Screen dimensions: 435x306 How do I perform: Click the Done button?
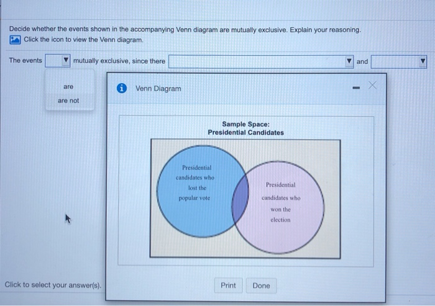coord(261,286)
